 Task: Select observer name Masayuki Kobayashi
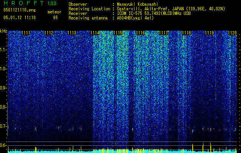point(138,4)
